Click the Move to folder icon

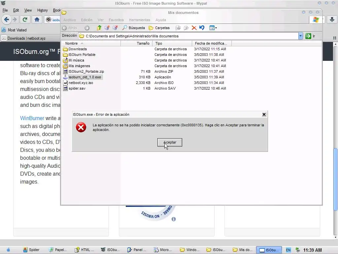pos(178,28)
